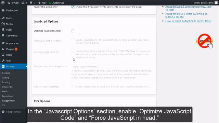219x123 pixels.
Task: Open SSL settings submenu
Action: [x=4, y=105]
